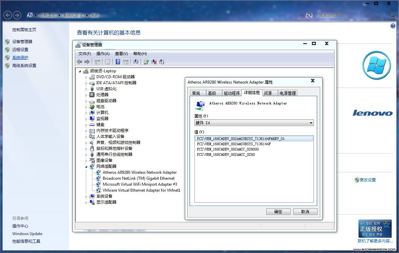The image size is (399, 253).
Task: Open 设备管理器 link in Control Panel sidebar
Action: click(22, 42)
